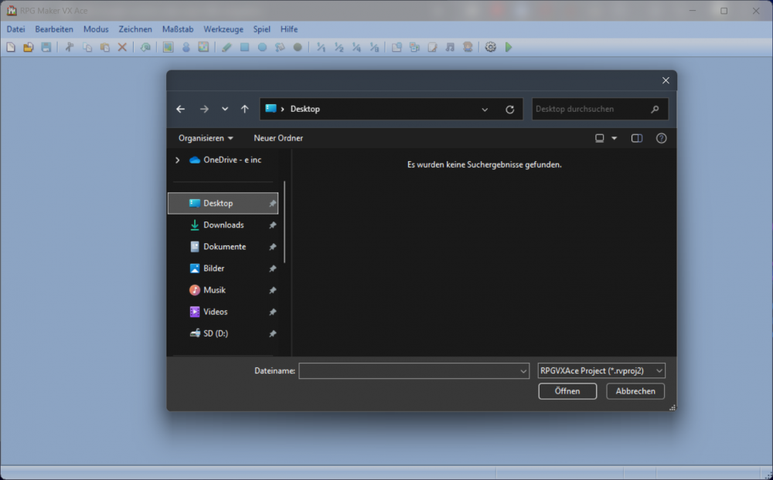This screenshot has height=480, width=773.
Task: Select the Pencil drawing tool
Action: tap(226, 47)
